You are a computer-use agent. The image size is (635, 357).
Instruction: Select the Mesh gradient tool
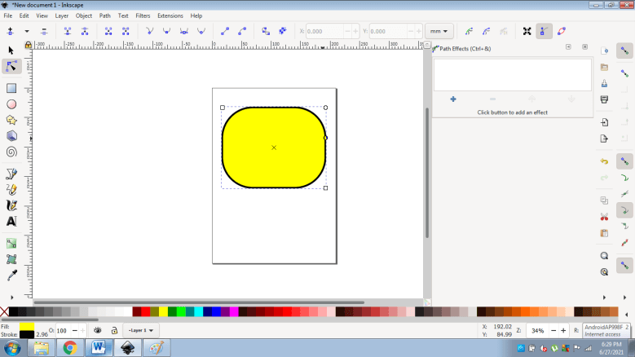(x=11, y=259)
